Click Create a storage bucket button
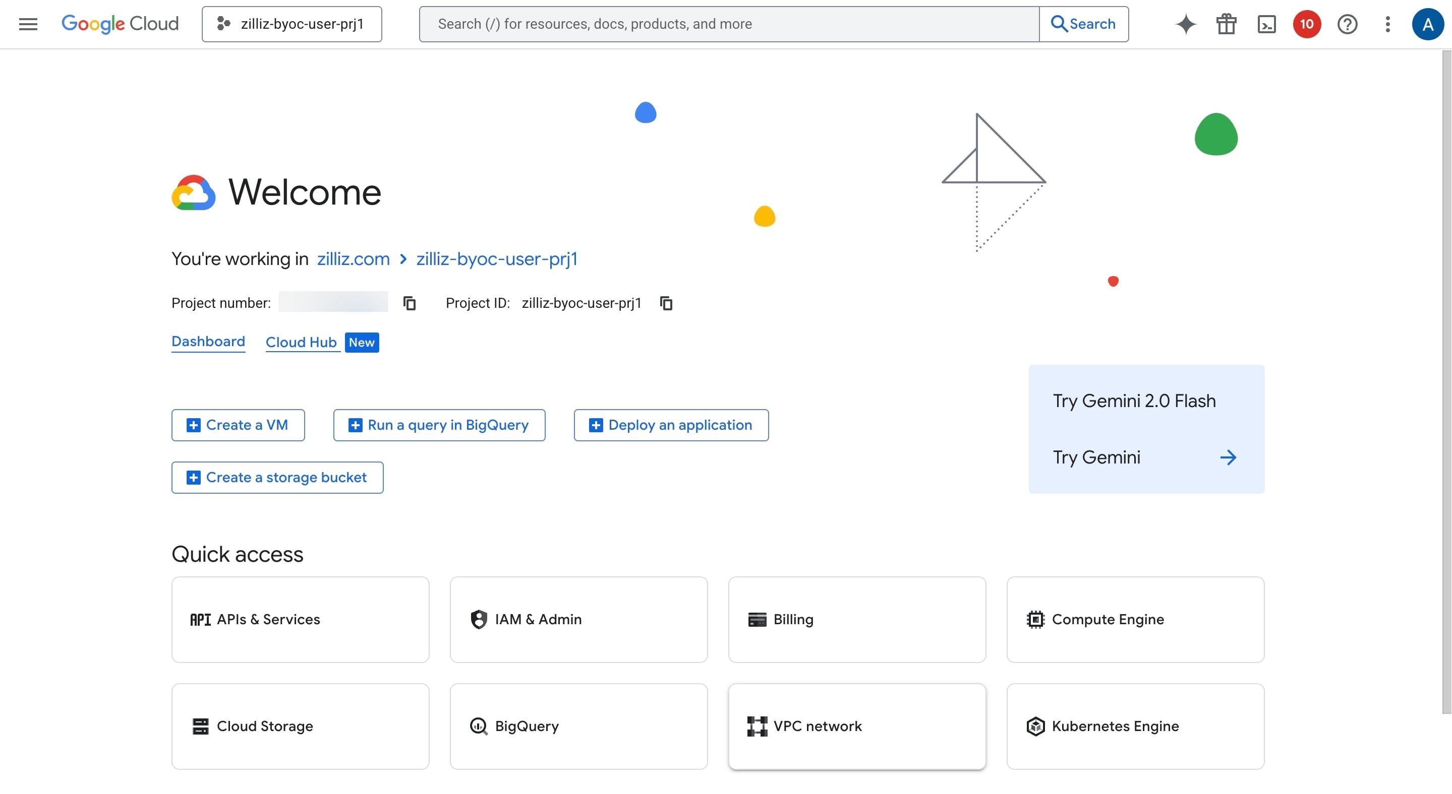1452x794 pixels. 277,478
